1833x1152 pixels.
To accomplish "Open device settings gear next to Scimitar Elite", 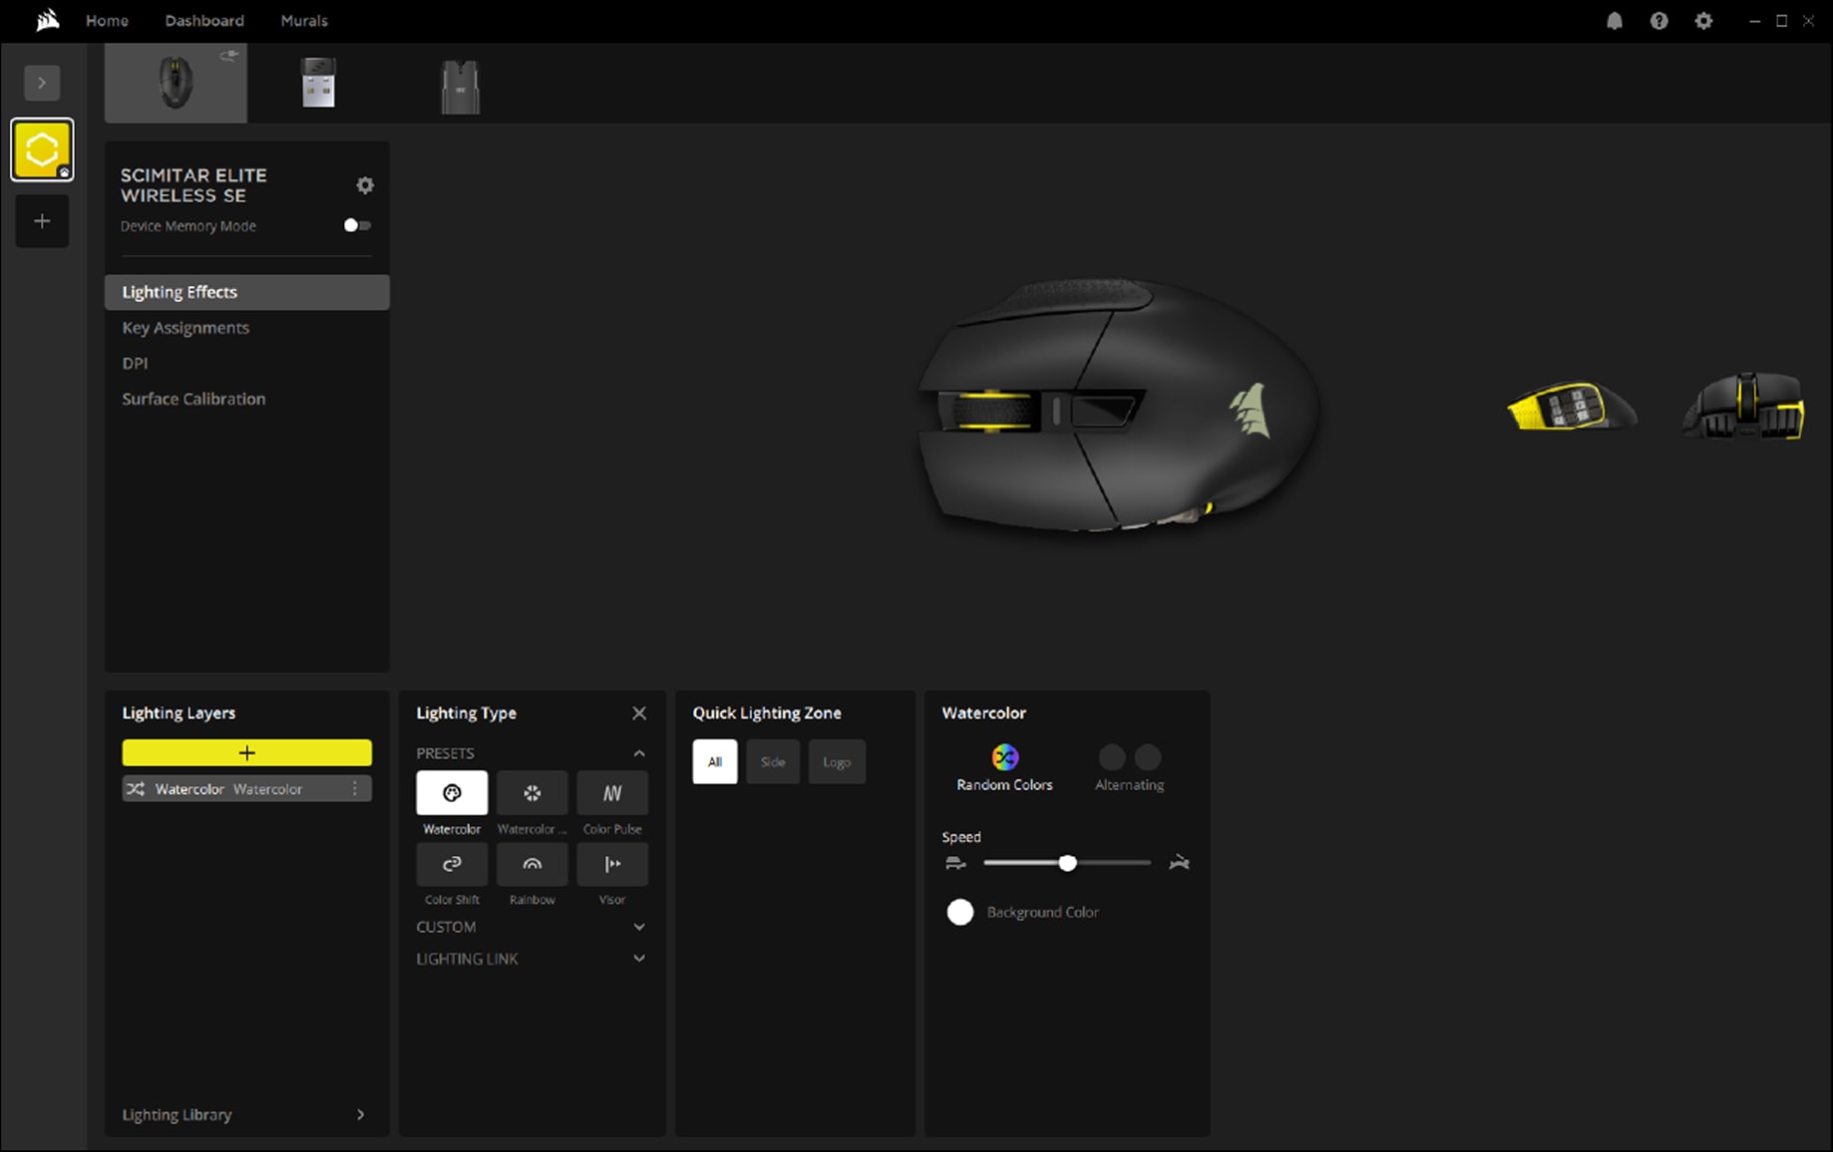I will (365, 185).
